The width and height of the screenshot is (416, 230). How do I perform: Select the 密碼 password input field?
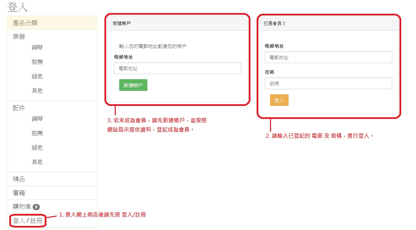pos(328,83)
